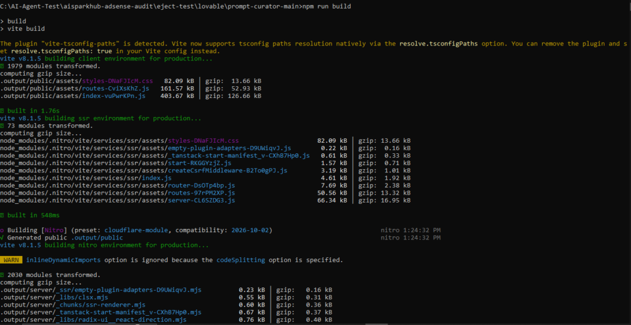
Task: Click the 'built in 1.76s' line
Action: point(28,111)
